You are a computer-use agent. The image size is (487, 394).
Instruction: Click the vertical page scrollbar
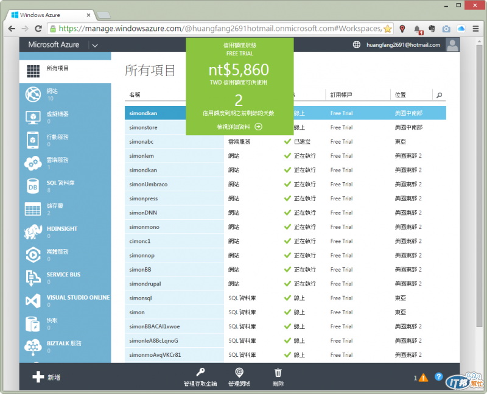coord(479,186)
